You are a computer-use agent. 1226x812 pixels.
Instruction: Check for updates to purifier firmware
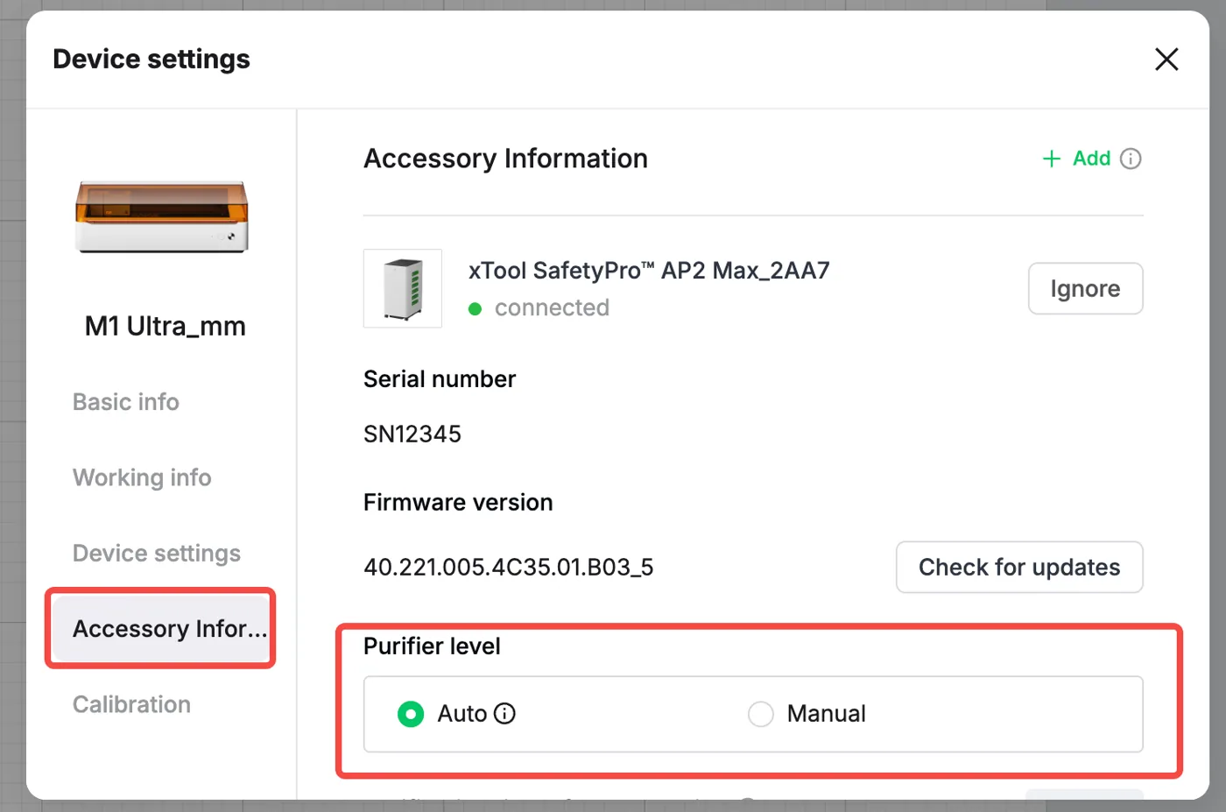(x=1019, y=567)
